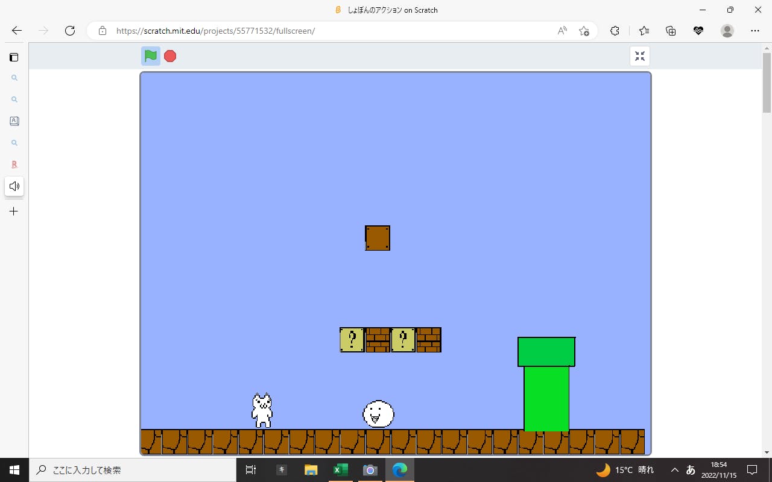
Task: Add this page to favorites star icon
Action: point(584,31)
